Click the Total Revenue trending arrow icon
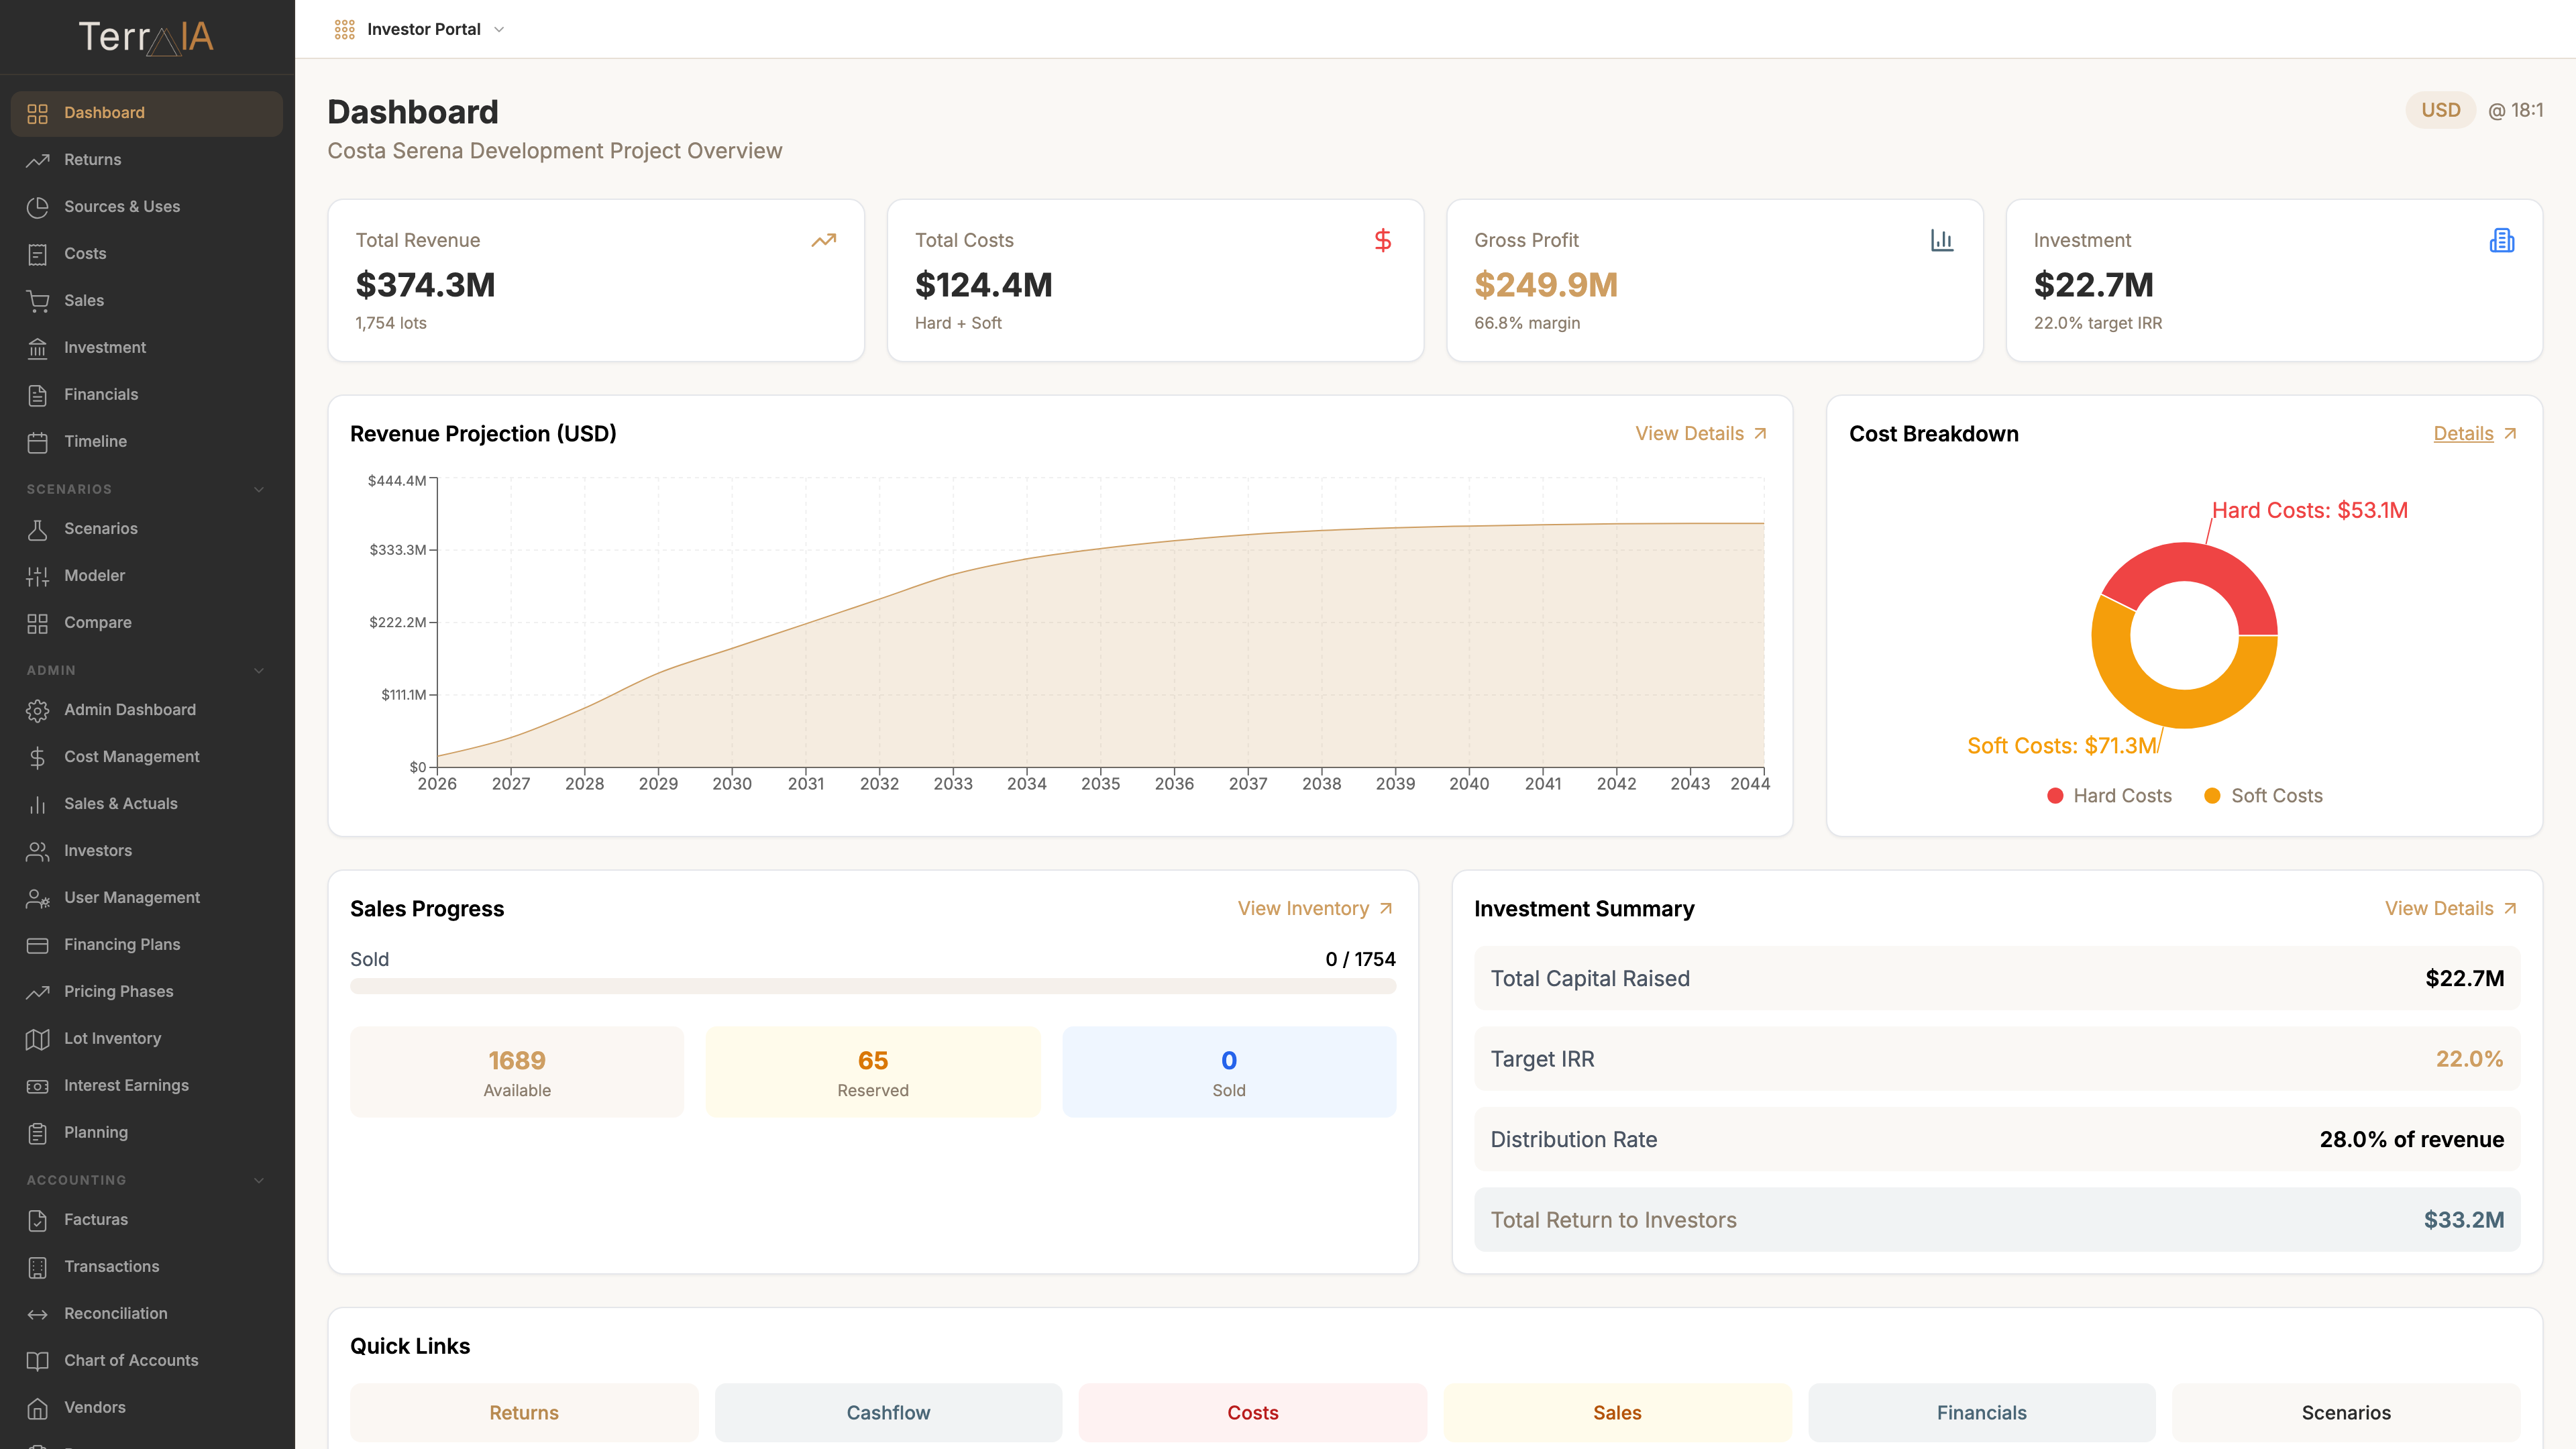This screenshot has height=1449, width=2576. pos(824,240)
